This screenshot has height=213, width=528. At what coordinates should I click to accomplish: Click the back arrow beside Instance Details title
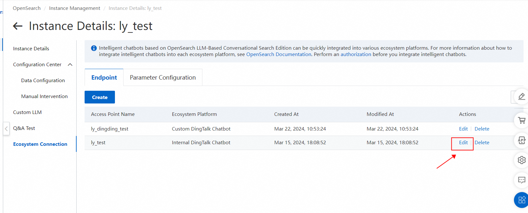[x=18, y=26]
